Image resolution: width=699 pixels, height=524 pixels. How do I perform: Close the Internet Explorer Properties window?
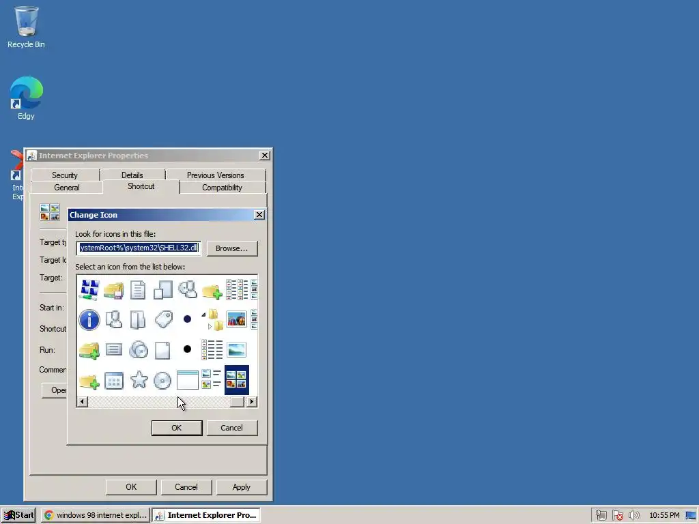point(264,155)
